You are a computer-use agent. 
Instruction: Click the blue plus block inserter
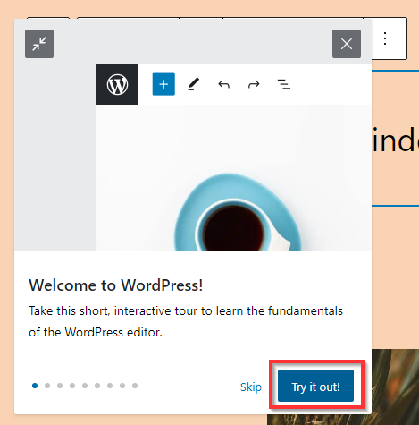click(163, 84)
